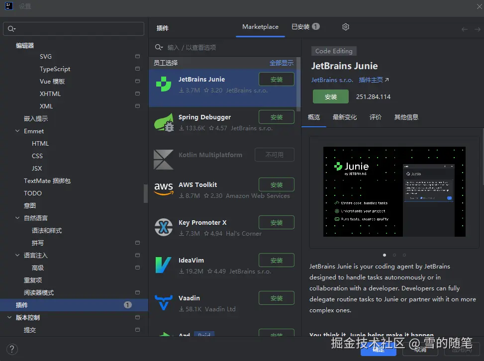Open the 概览 tab
The height and width of the screenshot is (361, 484).
click(x=313, y=117)
